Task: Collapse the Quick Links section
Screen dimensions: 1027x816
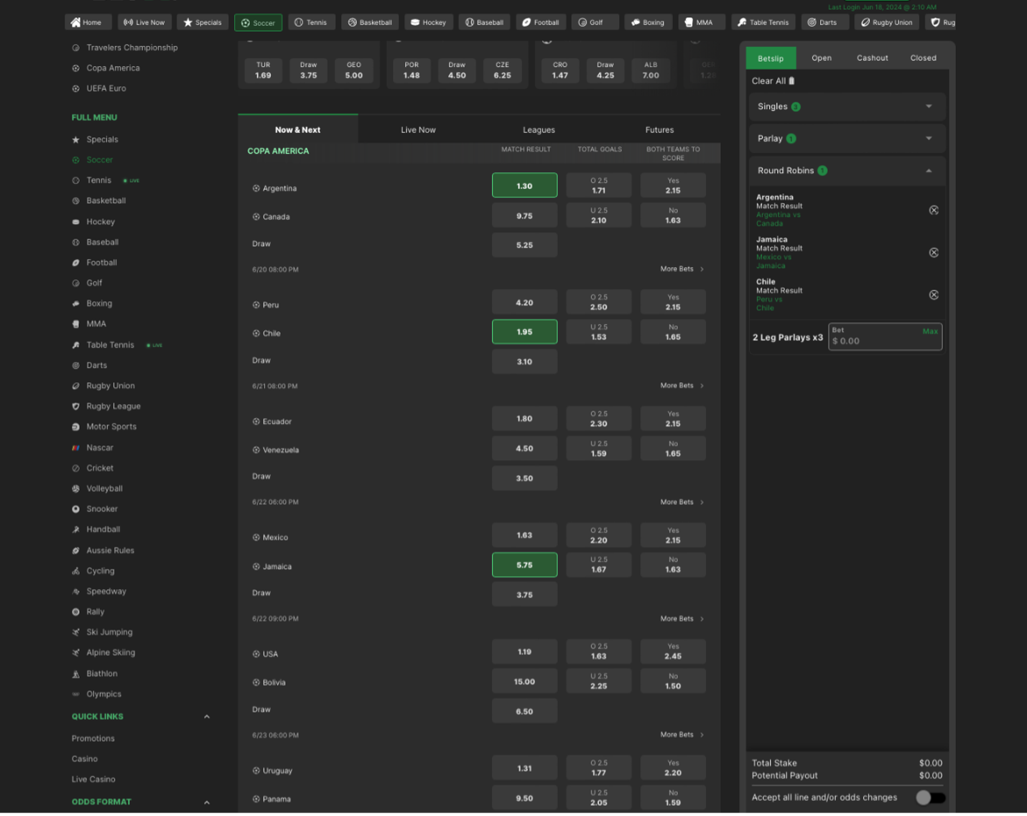Action: click(207, 717)
